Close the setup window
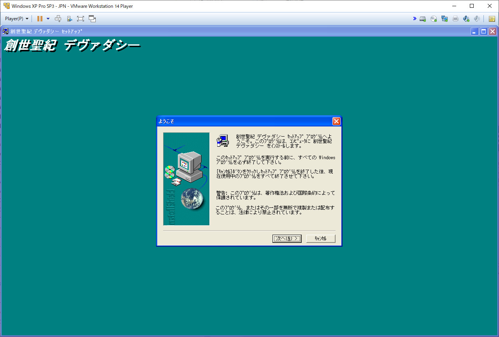Viewport: 499px width, 337px height. [492, 32]
